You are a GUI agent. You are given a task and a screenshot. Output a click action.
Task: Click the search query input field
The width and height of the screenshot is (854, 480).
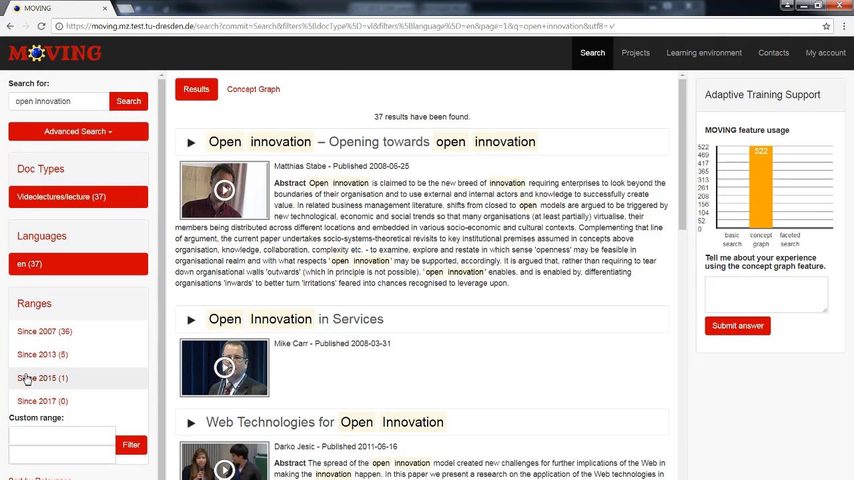[59, 101]
